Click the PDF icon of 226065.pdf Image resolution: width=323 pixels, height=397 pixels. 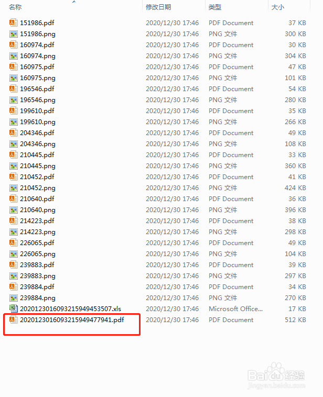tap(14, 243)
